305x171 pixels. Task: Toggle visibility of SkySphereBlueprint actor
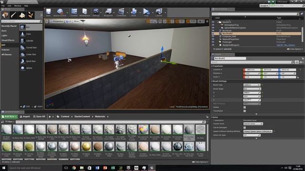pyautogui.click(x=213, y=45)
